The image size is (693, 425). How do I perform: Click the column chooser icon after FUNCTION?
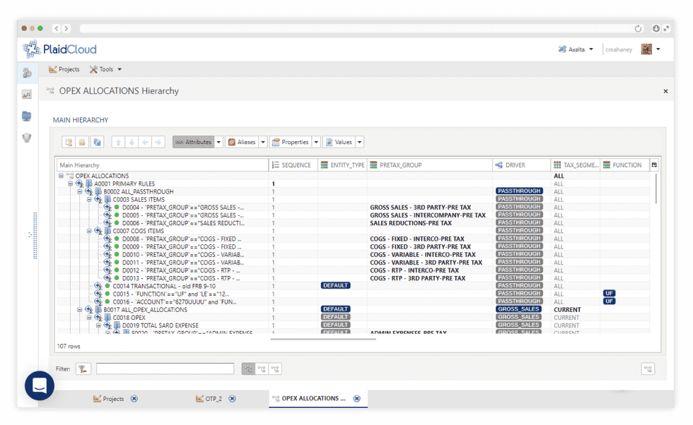[655, 165]
